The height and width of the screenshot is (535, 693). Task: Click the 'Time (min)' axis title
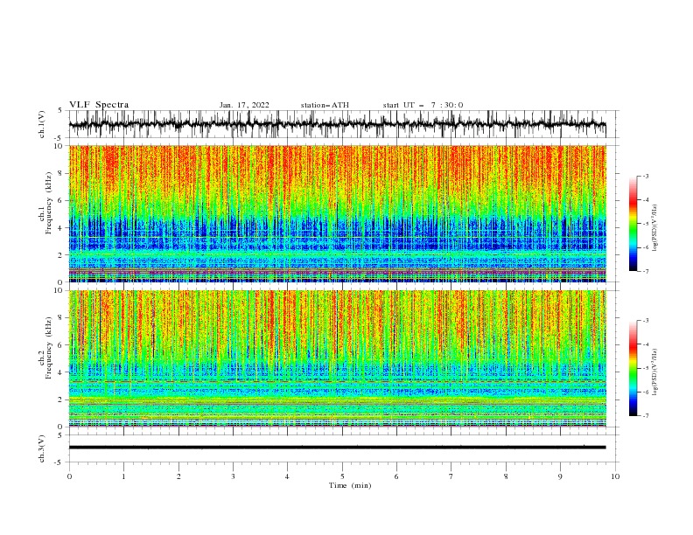tap(350, 485)
